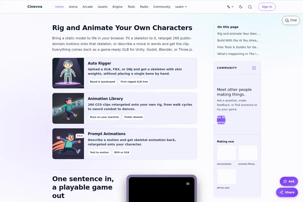The width and height of the screenshot is (303, 202).
Task: Jump to 'Rig and Animate Your Own' section
Action: tap(239, 34)
